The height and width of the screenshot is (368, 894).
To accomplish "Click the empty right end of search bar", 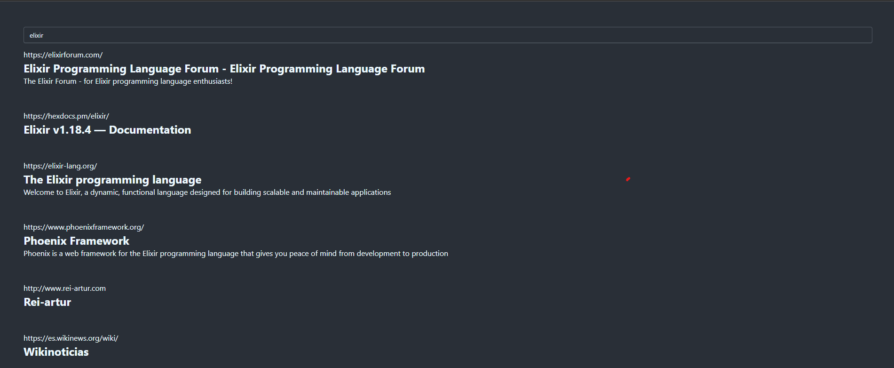I will [x=837, y=35].
